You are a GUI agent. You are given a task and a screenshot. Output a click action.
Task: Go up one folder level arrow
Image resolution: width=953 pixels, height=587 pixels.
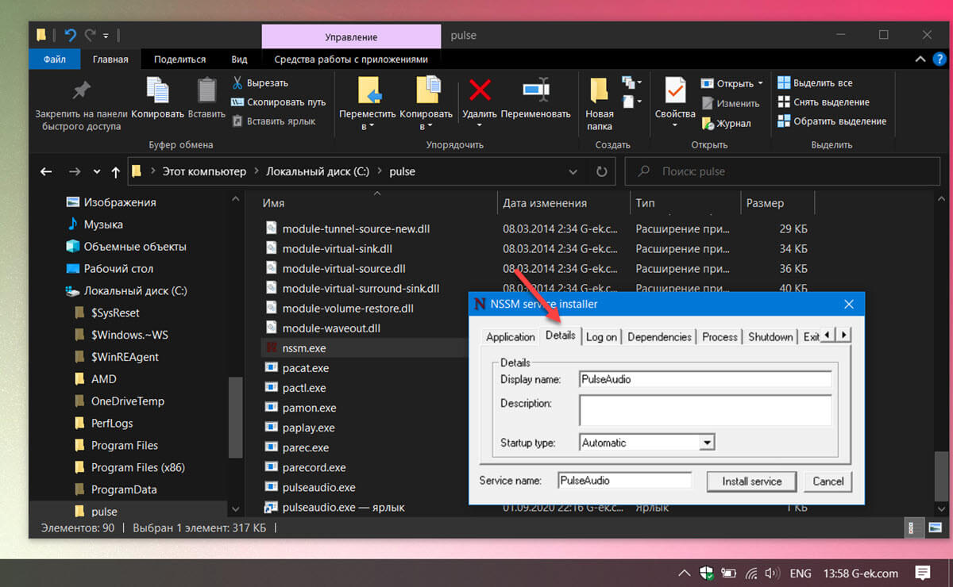(x=116, y=171)
